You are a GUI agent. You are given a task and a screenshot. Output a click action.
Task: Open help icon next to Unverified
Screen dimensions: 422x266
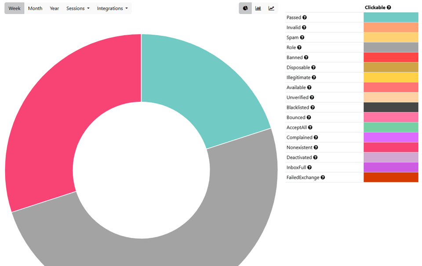(312, 97)
